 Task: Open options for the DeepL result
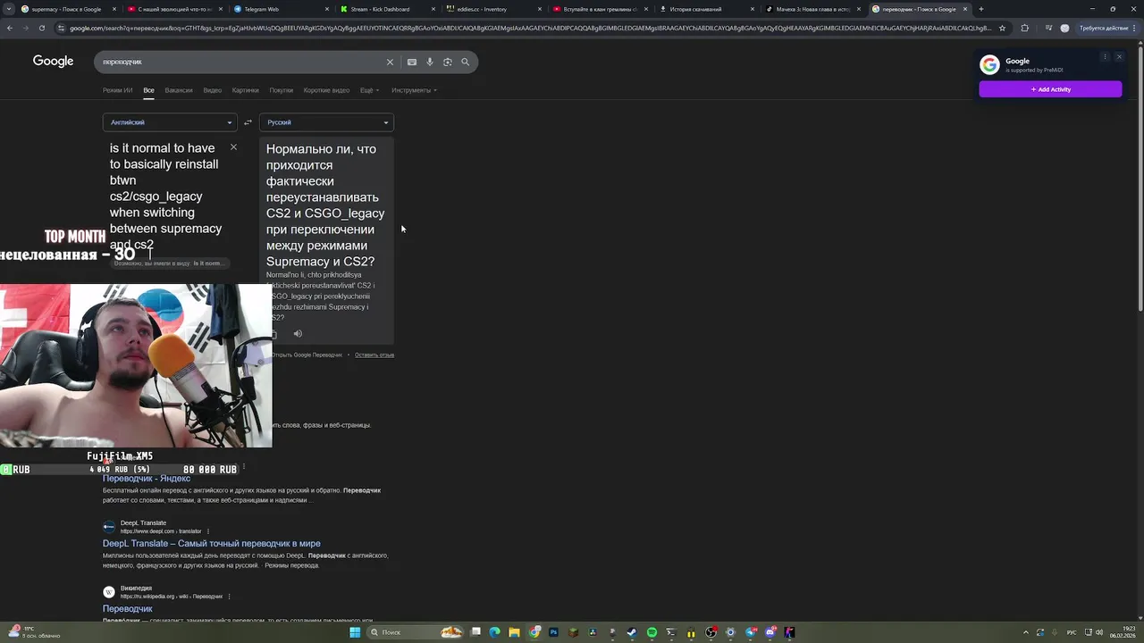(208, 531)
